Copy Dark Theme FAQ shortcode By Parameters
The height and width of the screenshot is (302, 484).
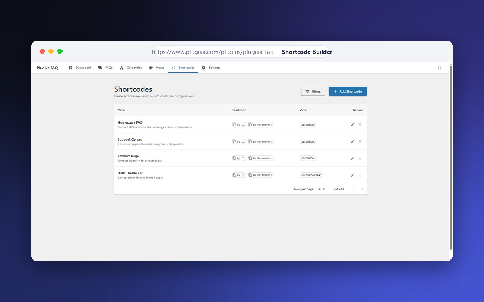click(261, 175)
